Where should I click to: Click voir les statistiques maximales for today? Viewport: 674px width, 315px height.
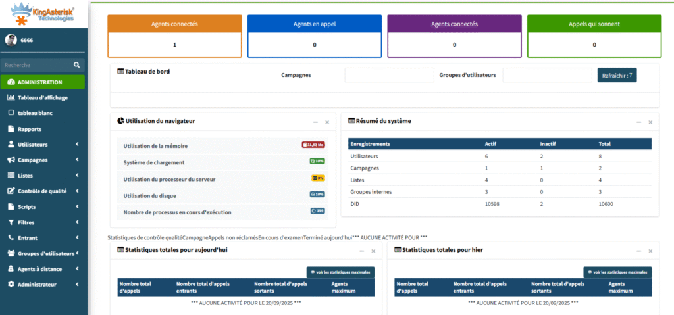coord(341,272)
